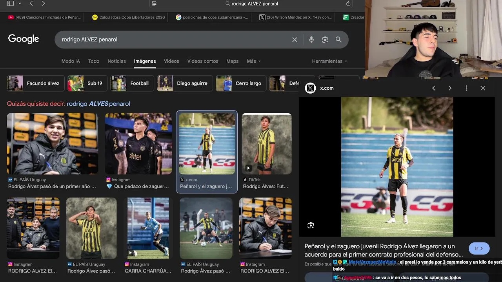Screen dimensions: 502x282
Task: Expand the Herramientas dropdown
Action: point(329,61)
